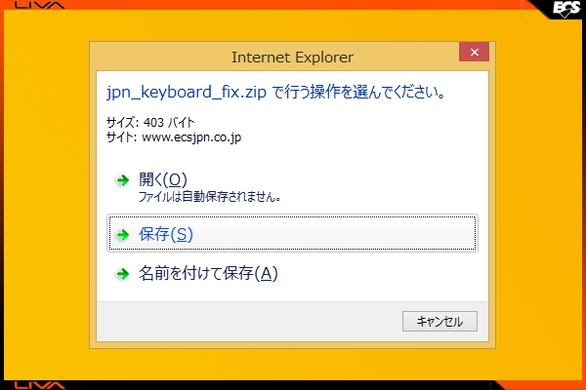Click the green arrow beside 開く(O)
Screen dimensions: 586x390
click(123, 180)
